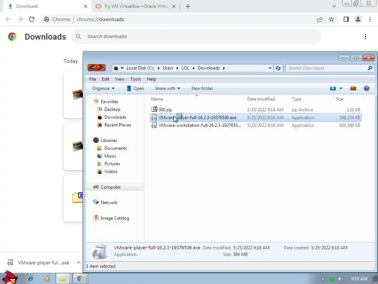Viewport: 378px width, 284px height.
Task: Click the Open toolbar button
Action: pyautogui.click(x=135, y=88)
